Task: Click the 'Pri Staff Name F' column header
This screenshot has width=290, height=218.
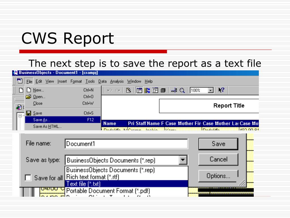Action: (146, 123)
